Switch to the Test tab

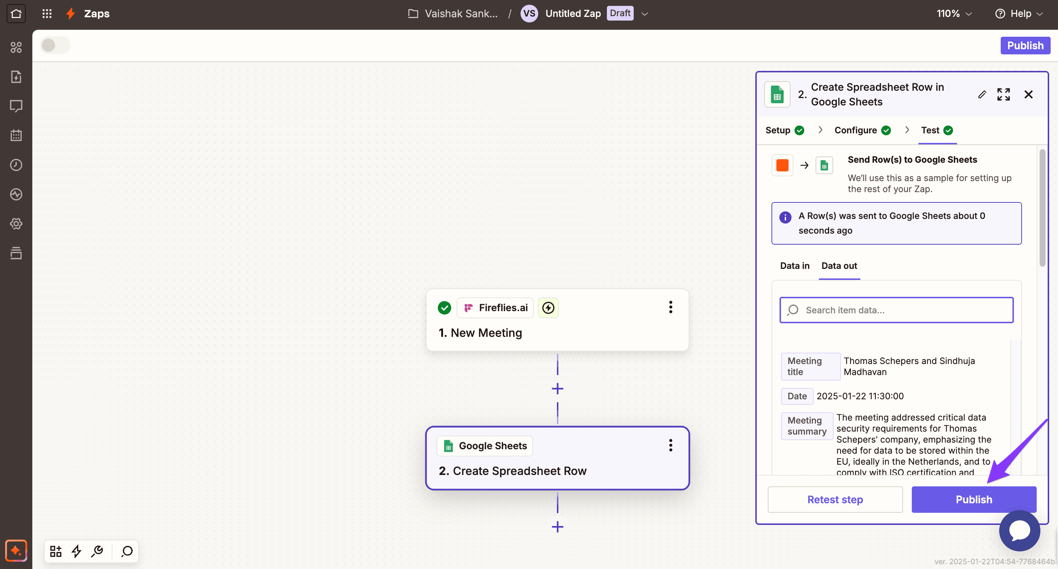coord(937,130)
